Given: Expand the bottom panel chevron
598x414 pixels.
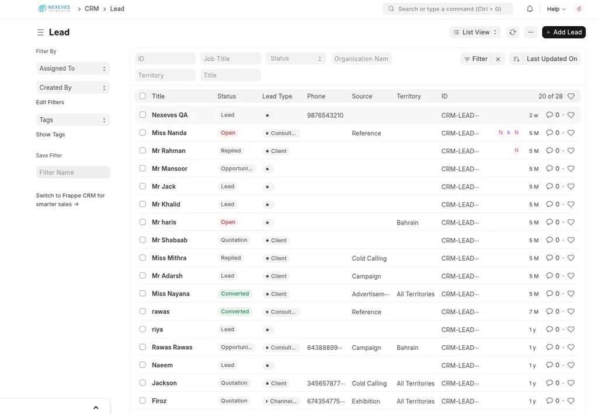Looking at the screenshot, I should coord(96,408).
